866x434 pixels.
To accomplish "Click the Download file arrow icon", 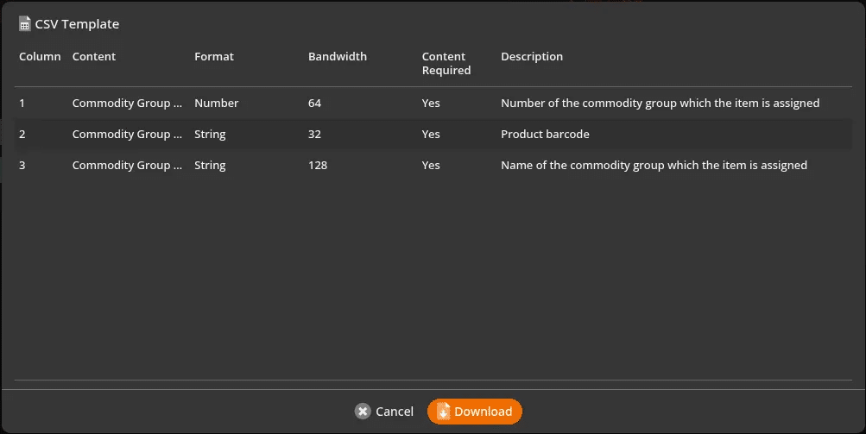I will [x=444, y=412].
